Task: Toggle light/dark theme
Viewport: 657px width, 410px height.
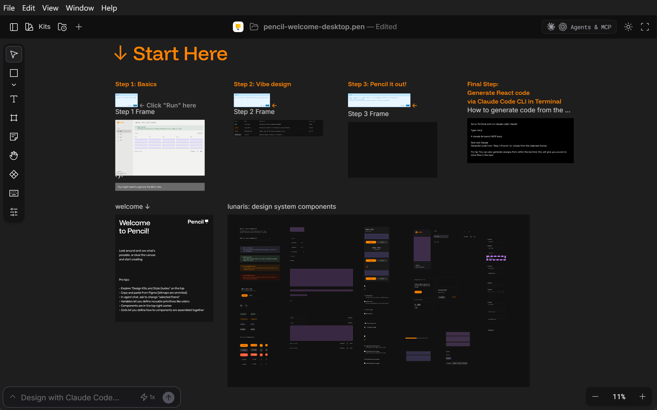Action: (x=628, y=27)
